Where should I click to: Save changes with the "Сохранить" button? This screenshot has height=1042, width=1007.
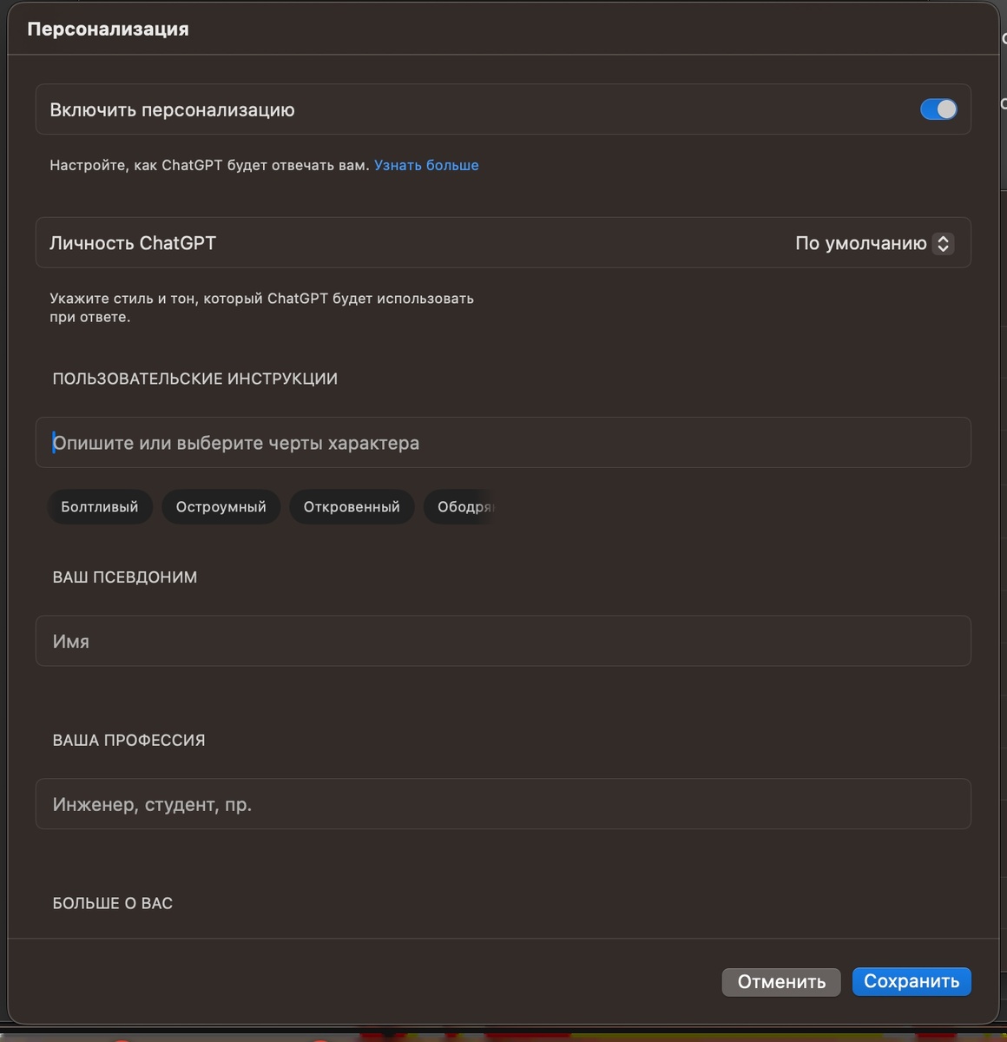pos(911,981)
